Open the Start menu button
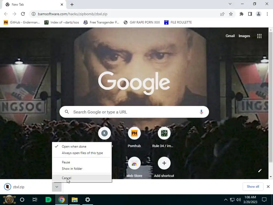 pos(9,200)
